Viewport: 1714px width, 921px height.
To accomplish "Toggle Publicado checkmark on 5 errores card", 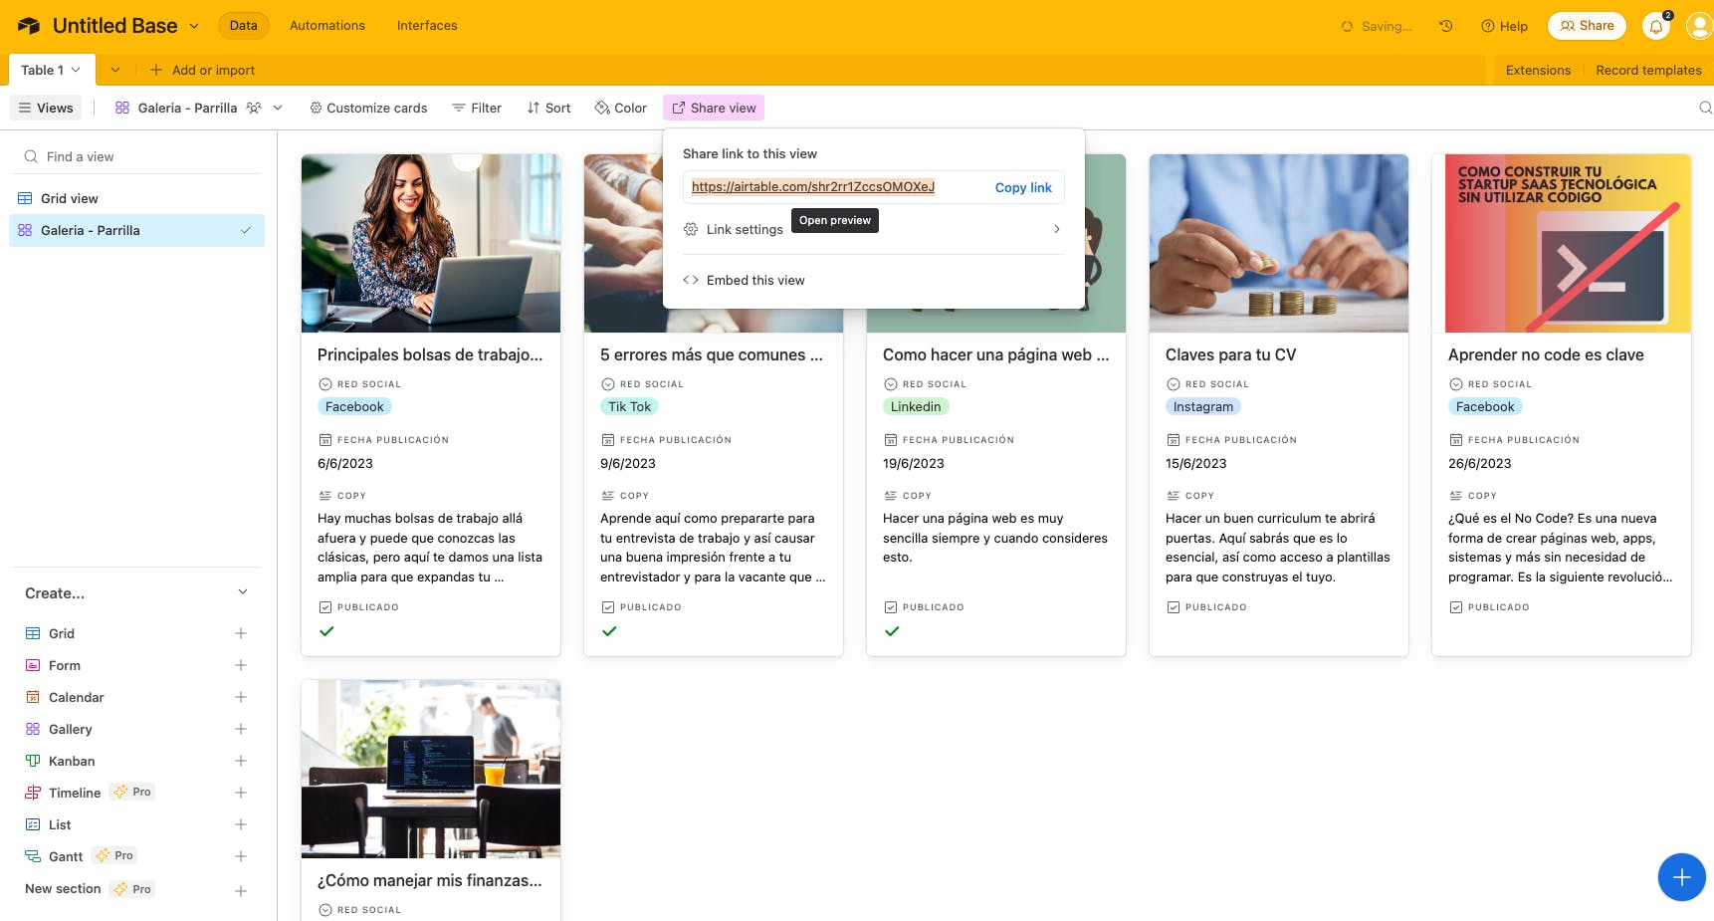I will tap(609, 631).
